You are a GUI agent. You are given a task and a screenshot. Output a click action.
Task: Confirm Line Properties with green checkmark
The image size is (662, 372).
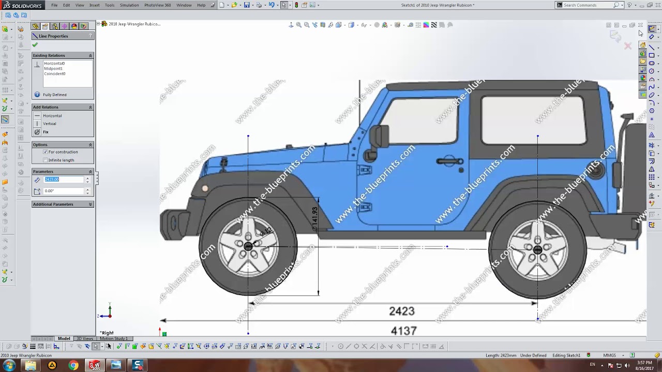tap(35, 45)
